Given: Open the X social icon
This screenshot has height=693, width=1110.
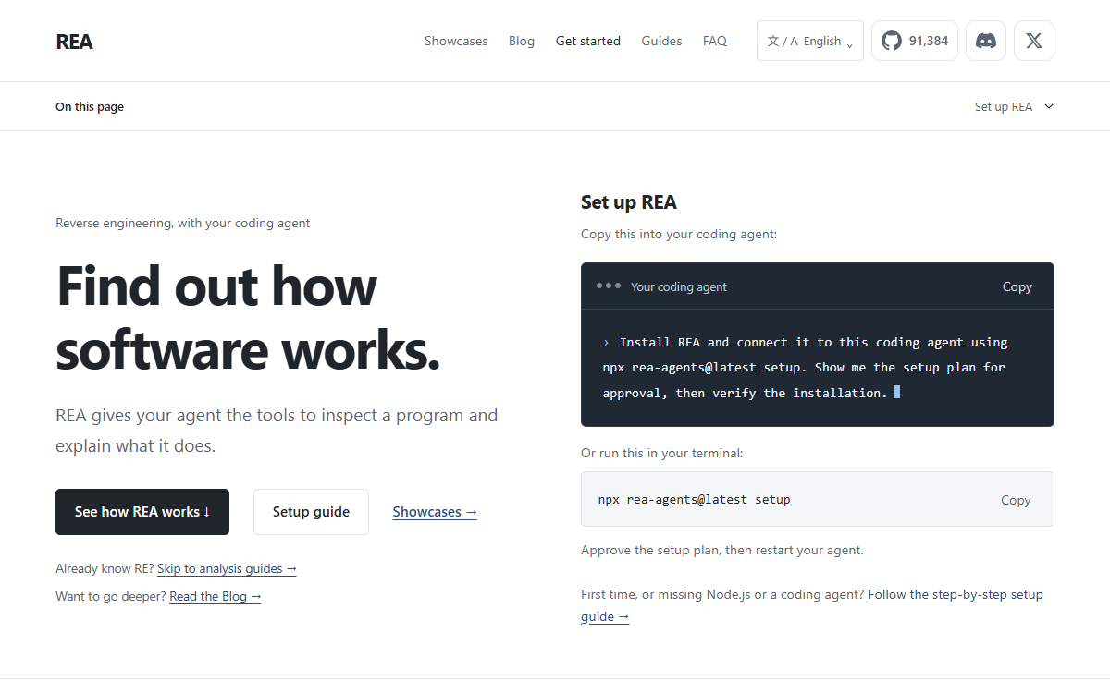Looking at the screenshot, I should [1034, 41].
